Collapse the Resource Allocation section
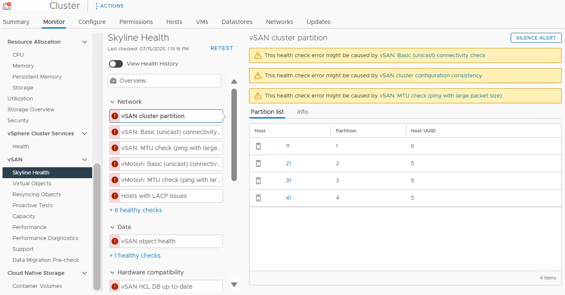This screenshot has width=565, height=295. [x=85, y=42]
